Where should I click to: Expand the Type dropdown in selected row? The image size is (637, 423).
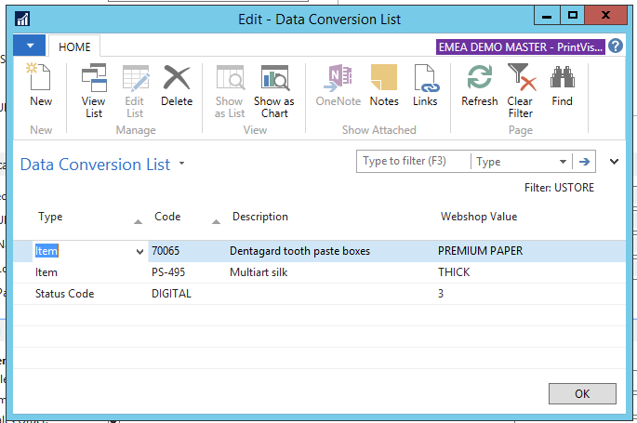click(x=140, y=251)
